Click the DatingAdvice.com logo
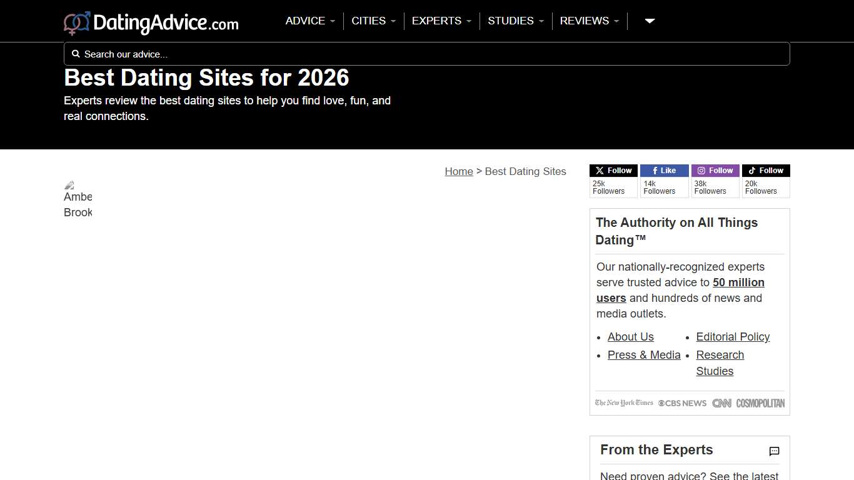Viewport: 854px width, 480px height. [x=151, y=23]
